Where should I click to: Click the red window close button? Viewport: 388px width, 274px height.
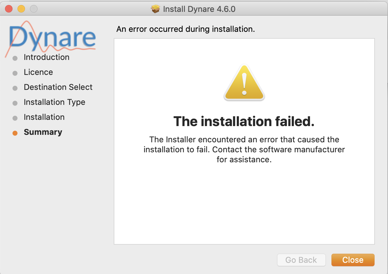[8, 9]
